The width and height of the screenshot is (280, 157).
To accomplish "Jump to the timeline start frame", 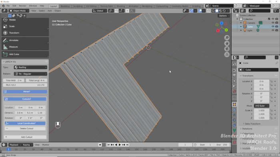I will point(108,145).
